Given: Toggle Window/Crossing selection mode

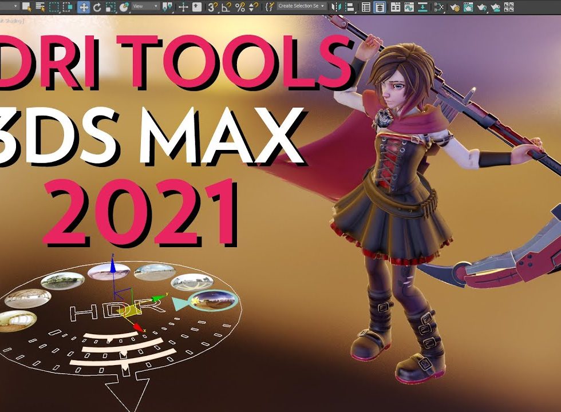Looking at the screenshot, I should click(x=68, y=6).
